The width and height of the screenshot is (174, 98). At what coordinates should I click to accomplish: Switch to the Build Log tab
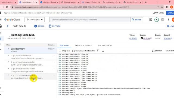point(64,45)
